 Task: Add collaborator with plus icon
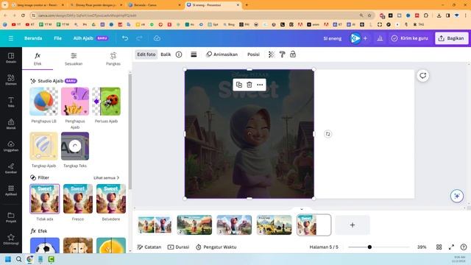(365, 38)
